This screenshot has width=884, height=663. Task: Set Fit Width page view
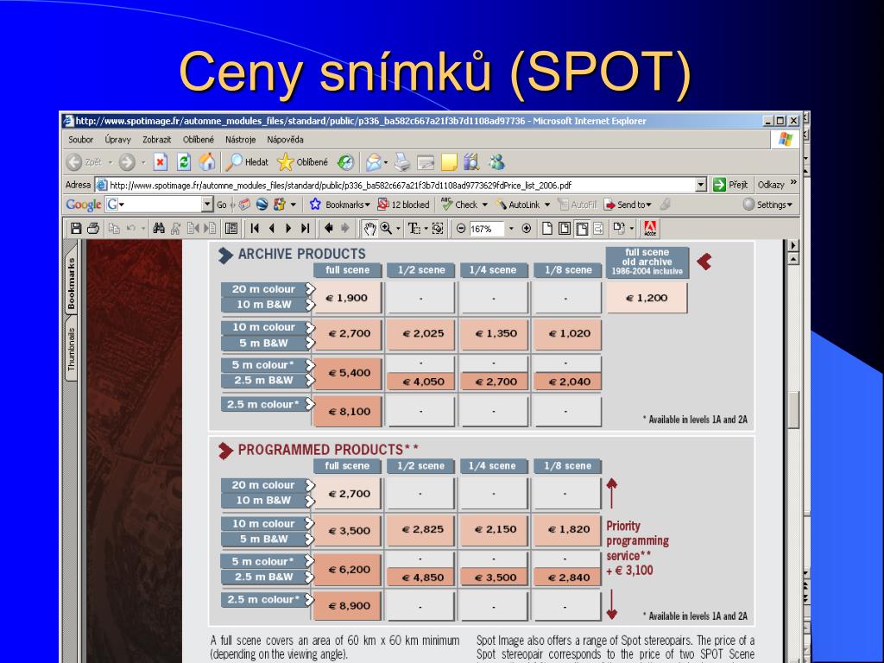[x=582, y=228]
